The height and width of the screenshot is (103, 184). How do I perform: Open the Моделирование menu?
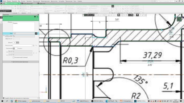[x=45, y=1]
